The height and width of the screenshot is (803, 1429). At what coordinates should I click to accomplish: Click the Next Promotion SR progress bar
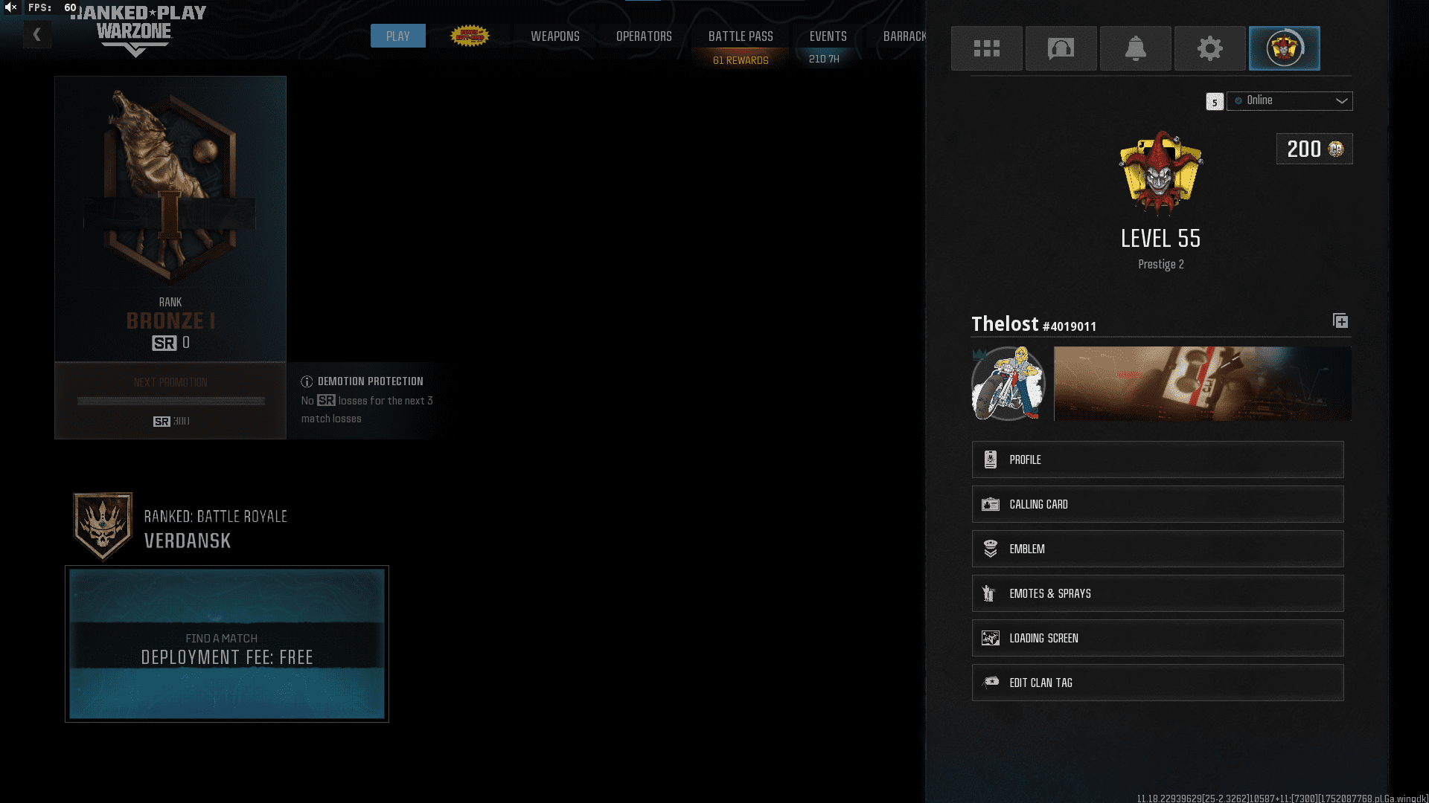point(170,401)
